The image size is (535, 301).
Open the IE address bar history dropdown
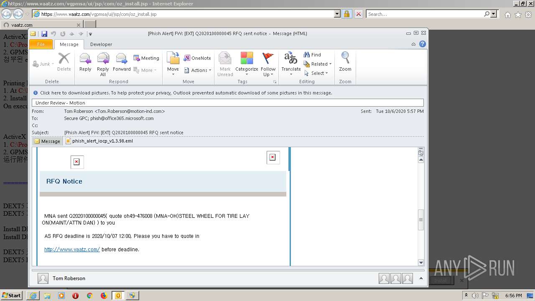pyautogui.click(x=337, y=14)
